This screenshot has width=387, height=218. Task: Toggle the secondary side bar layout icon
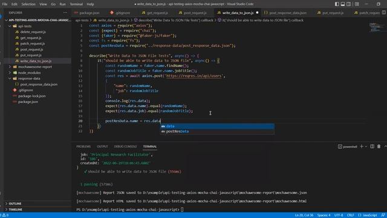(348, 4)
